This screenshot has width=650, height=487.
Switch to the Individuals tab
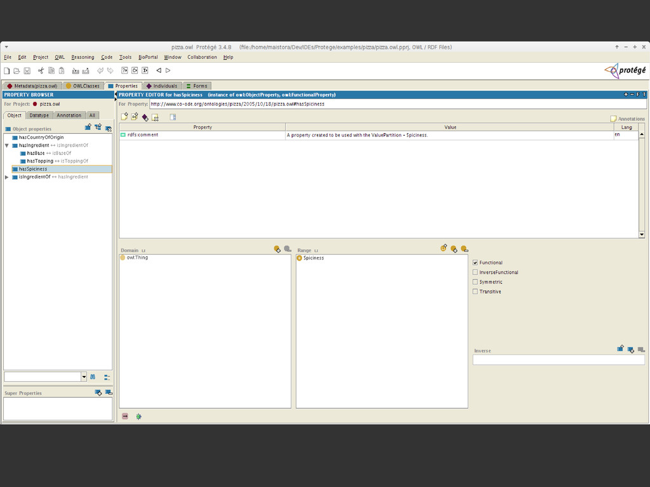click(162, 86)
